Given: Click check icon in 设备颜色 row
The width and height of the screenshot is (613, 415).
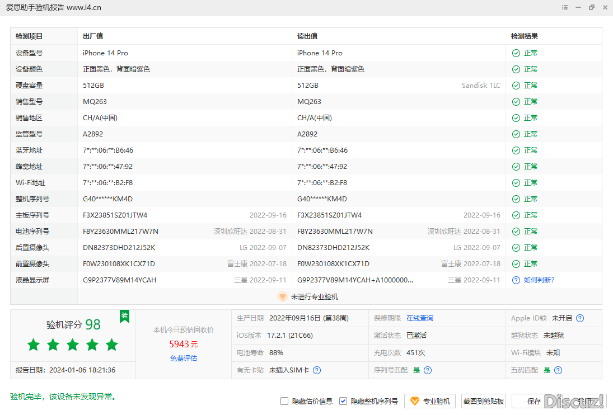Looking at the screenshot, I should pos(516,69).
